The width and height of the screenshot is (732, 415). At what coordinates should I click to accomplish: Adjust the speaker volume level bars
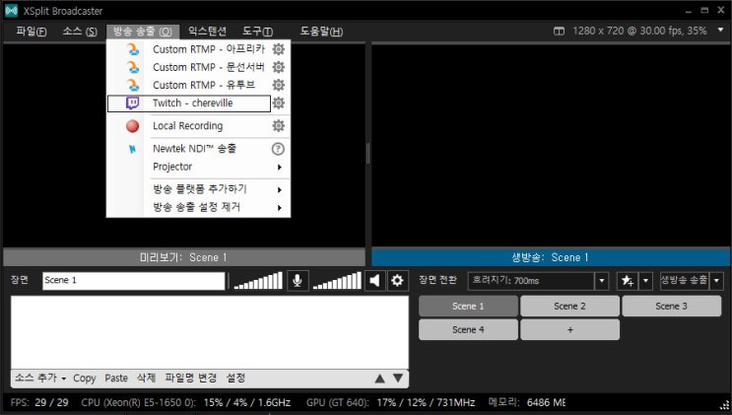pyautogui.click(x=337, y=280)
